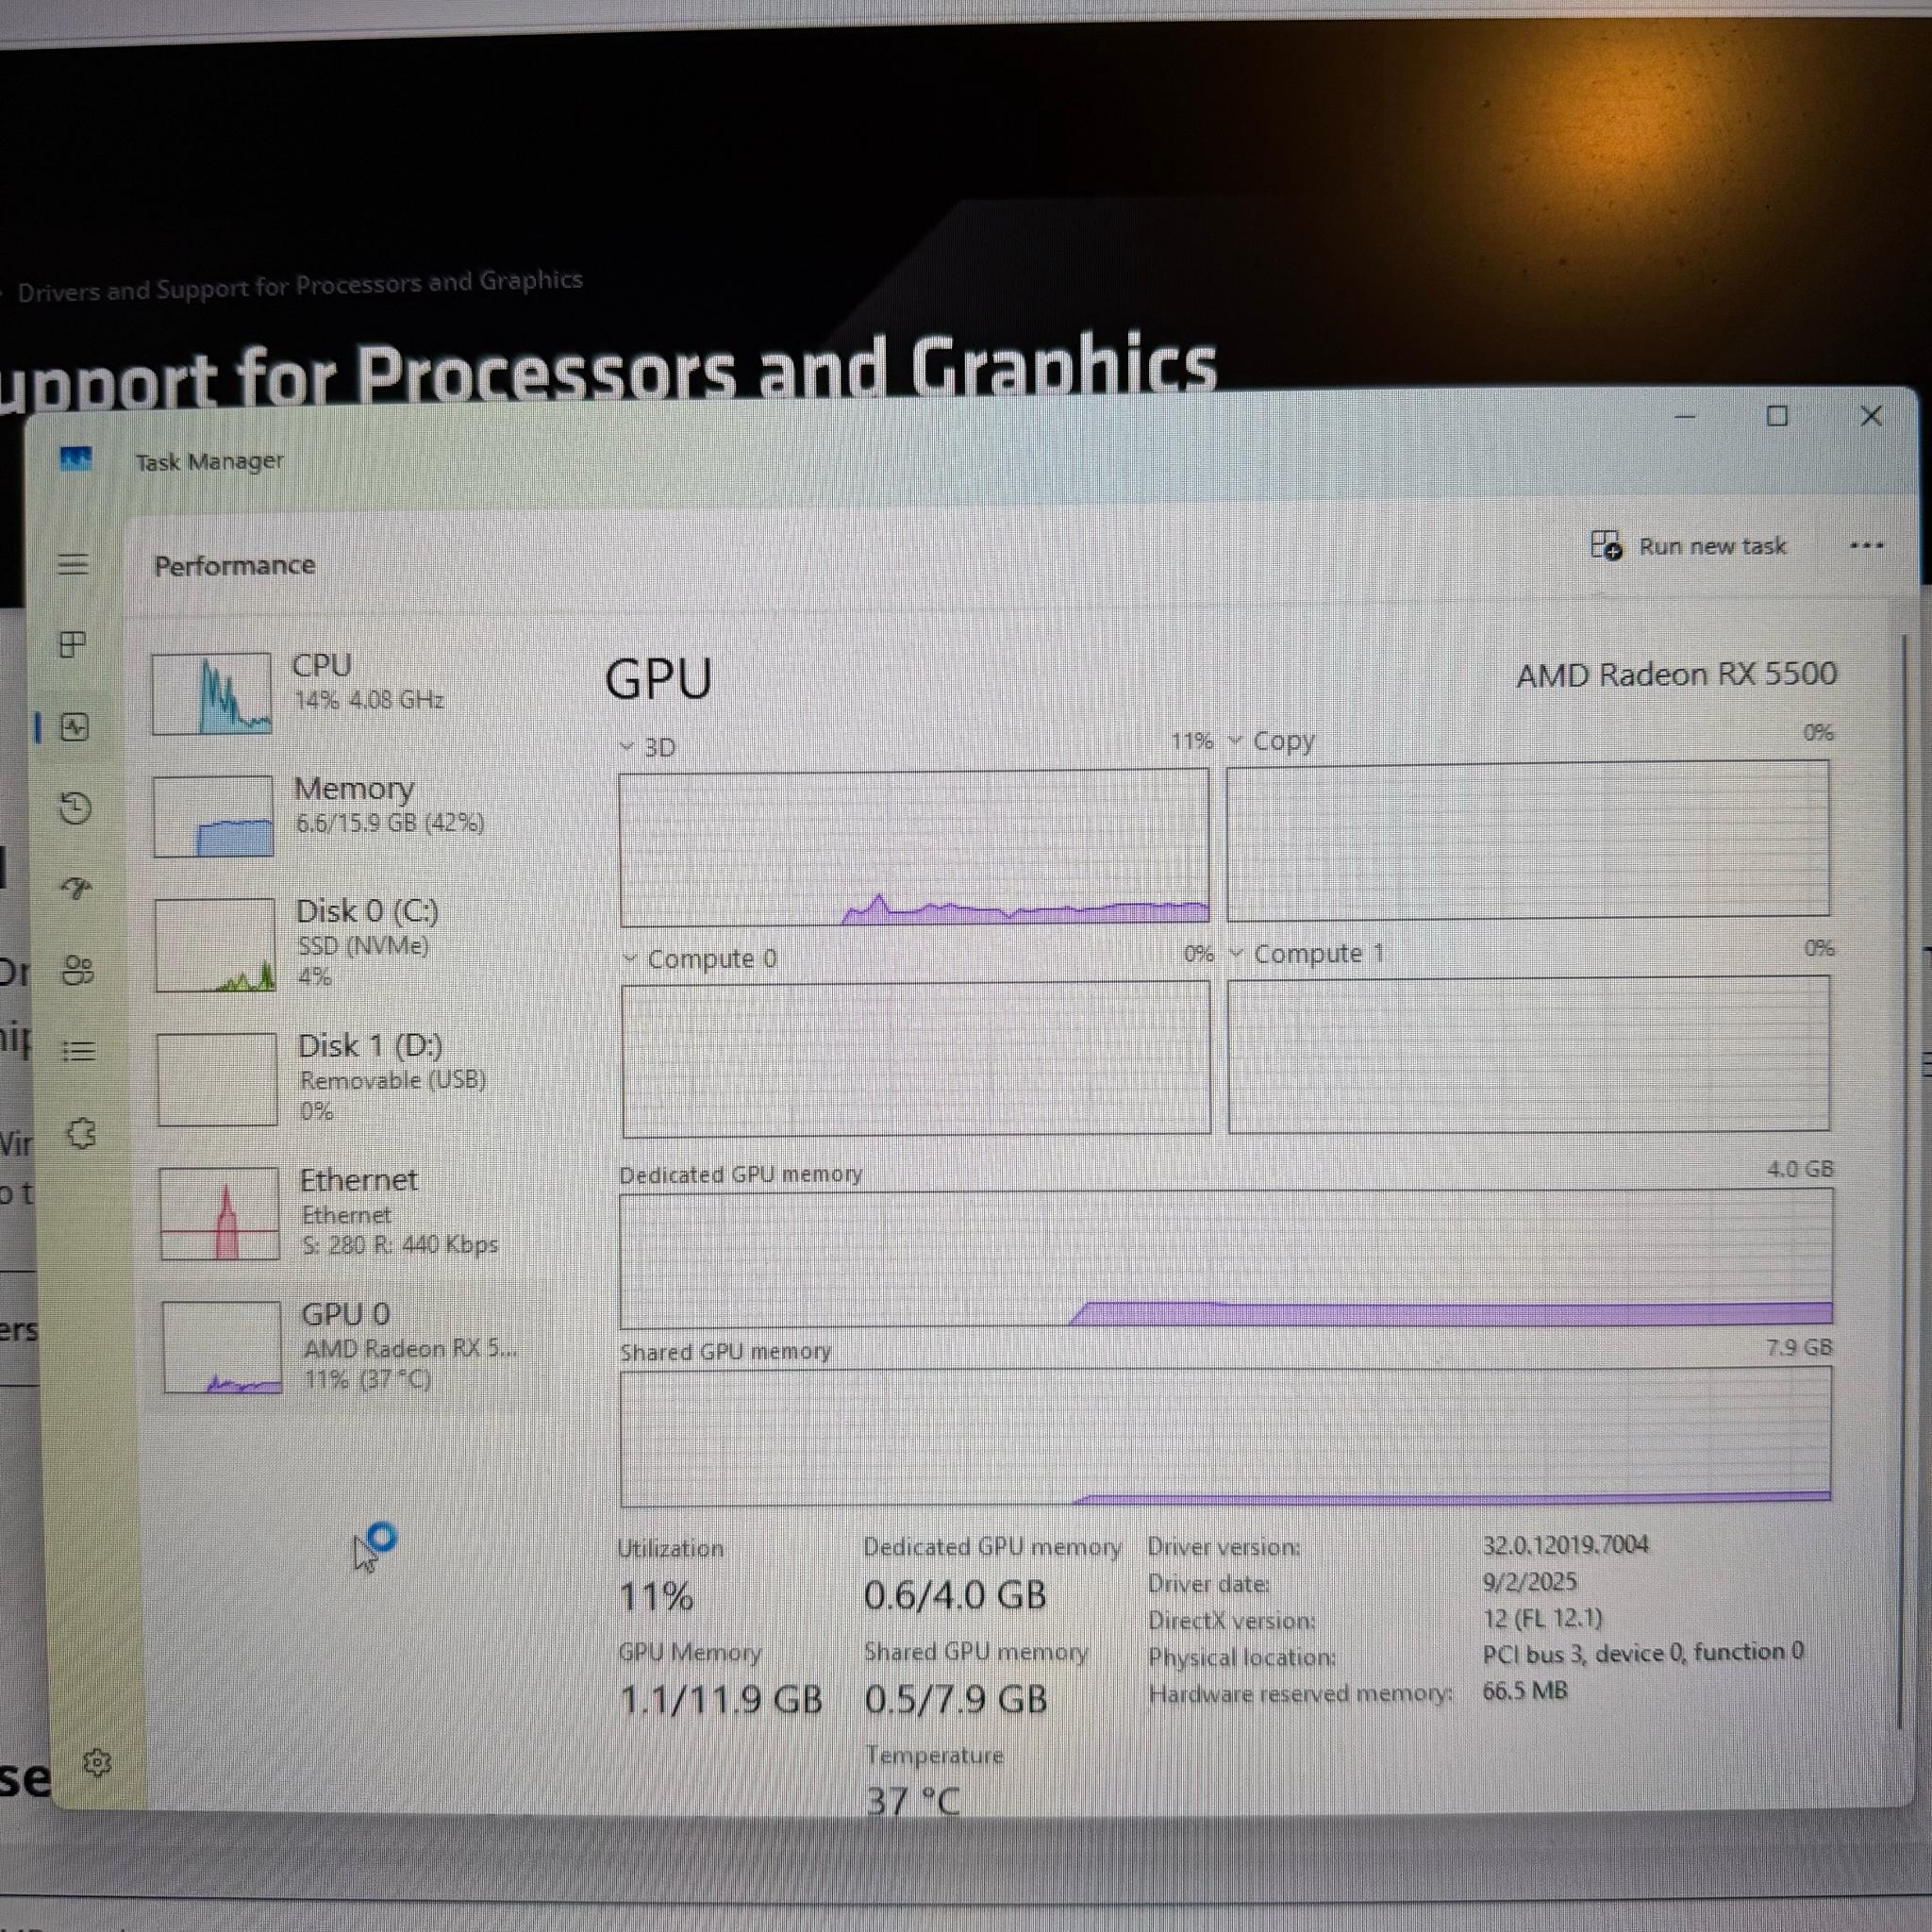
Task: Click the driver version 32.0.12019.7004 value
Action: [x=1565, y=1545]
